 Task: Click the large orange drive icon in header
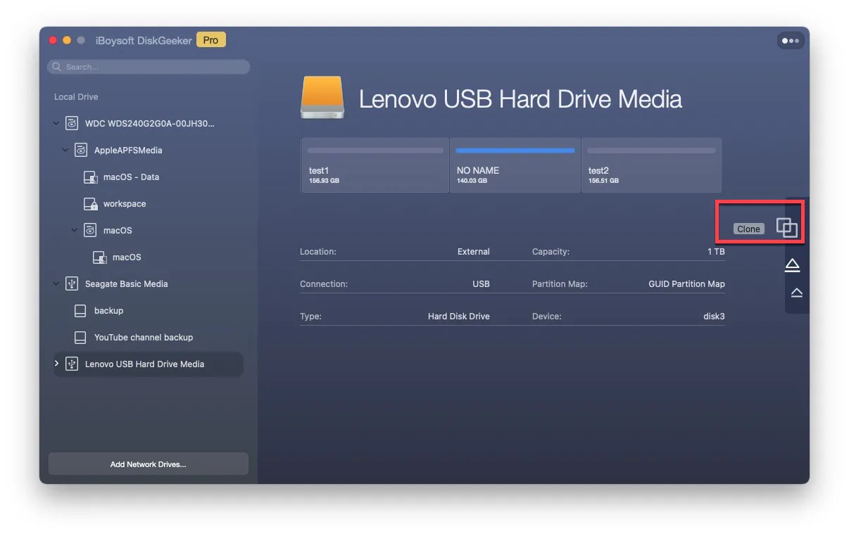coord(322,98)
